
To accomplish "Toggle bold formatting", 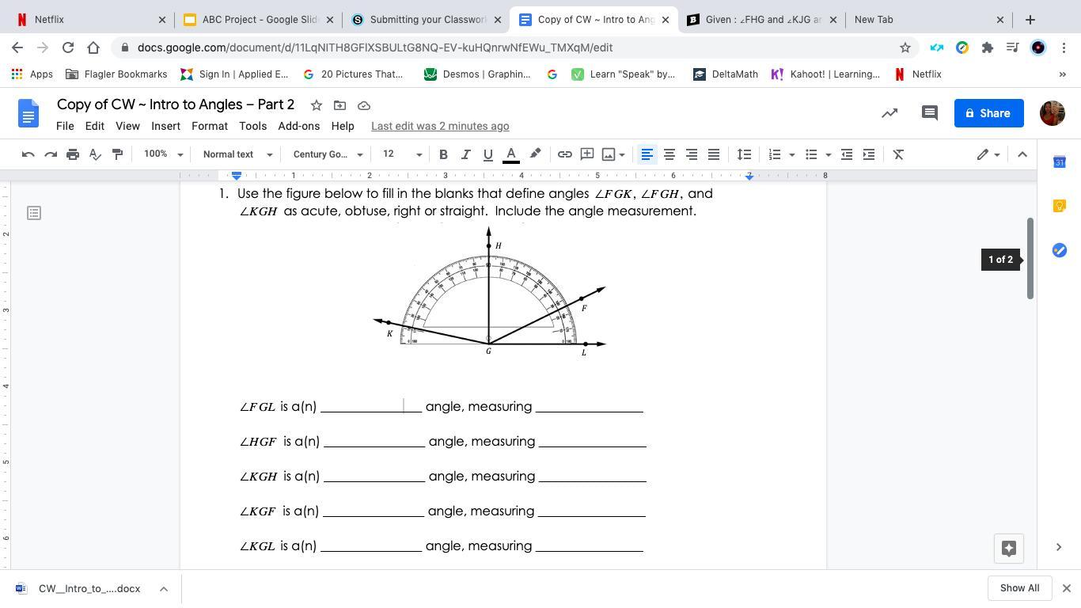I will pos(443,154).
